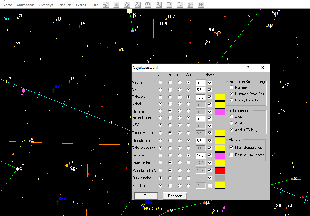Open the gray Dunkelnebel color swatch
310x216 pixels.
(220, 178)
